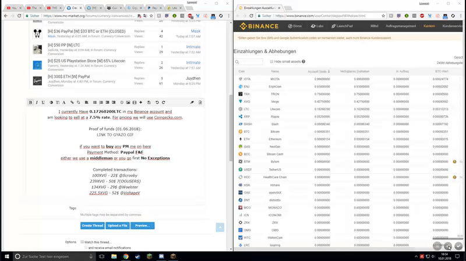Open font family tool in editor
This screenshot has width=466, height=261.
click(x=64, y=103)
